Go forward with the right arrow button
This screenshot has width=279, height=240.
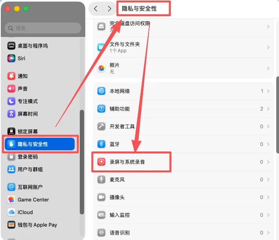(x=109, y=9)
